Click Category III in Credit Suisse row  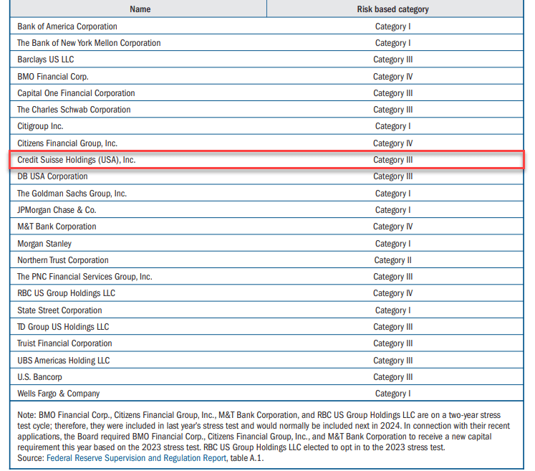392,160
